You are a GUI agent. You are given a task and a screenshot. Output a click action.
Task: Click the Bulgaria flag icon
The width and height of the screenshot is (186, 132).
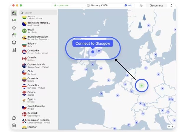click(24, 45)
